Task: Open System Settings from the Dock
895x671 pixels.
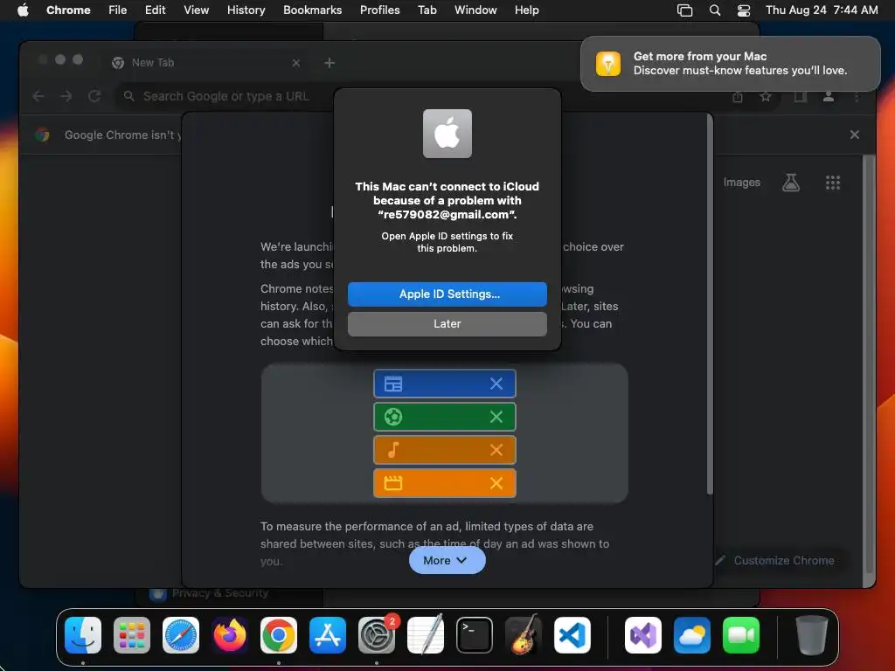Action: [377, 635]
